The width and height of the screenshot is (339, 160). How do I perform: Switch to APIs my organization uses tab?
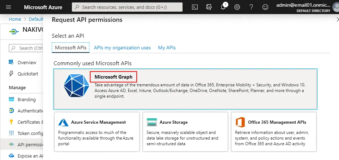tap(122, 48)
